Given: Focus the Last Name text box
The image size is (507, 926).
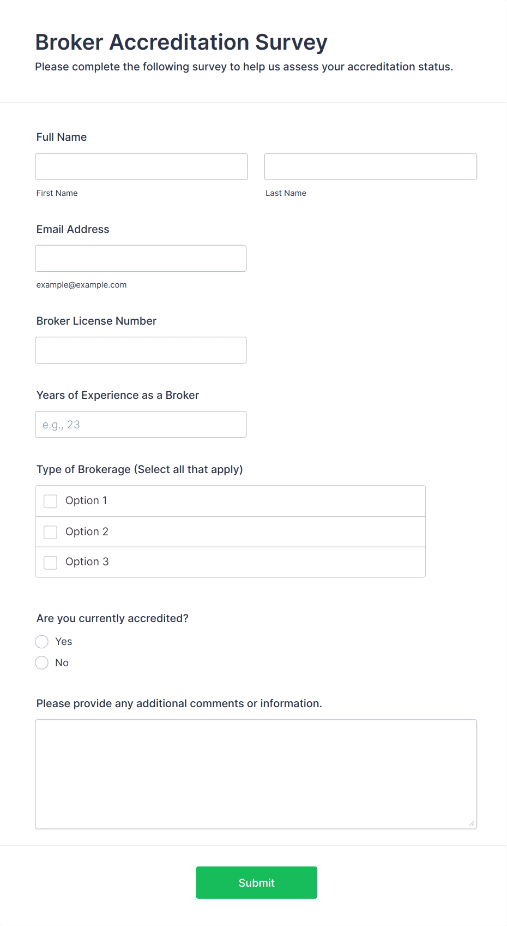Looking at the screenshot, I should [370, 166].
